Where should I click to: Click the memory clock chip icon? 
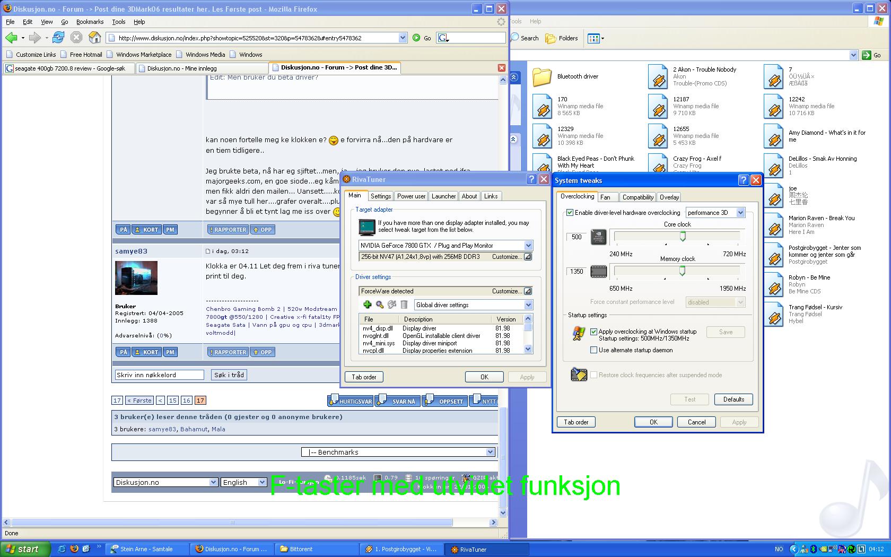(x=599, y=272)
